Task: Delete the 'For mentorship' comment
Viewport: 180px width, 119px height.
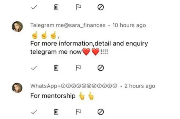Action: (x=56, y=112)
